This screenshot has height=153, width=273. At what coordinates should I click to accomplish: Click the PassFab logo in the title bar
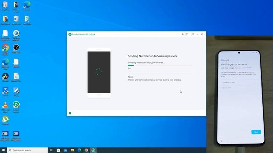click(x=70, y=34)
